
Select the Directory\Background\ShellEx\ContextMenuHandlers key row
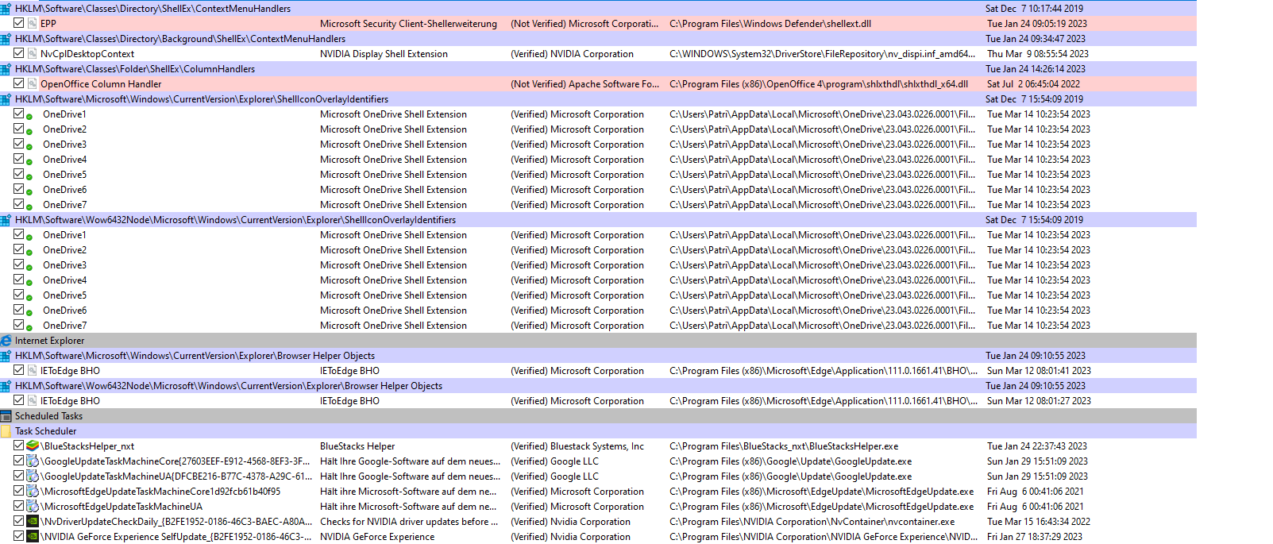click(598, 39)
